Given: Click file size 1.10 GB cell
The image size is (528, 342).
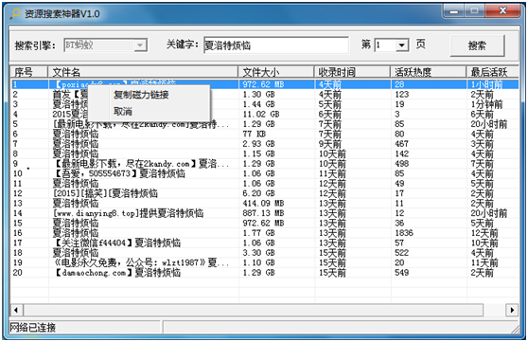Looking at the screenshot, I should point(258,262).
